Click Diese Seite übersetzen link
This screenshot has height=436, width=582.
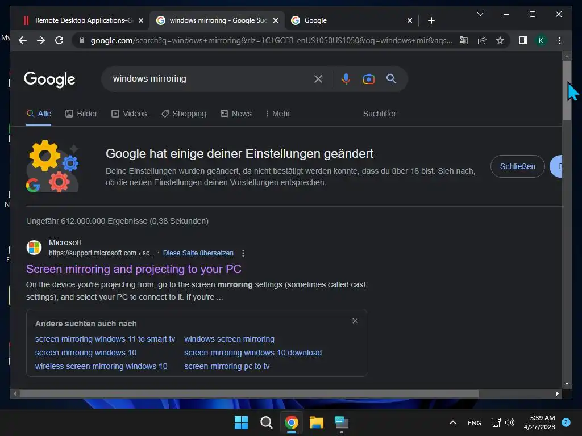[x=198, y=253]
